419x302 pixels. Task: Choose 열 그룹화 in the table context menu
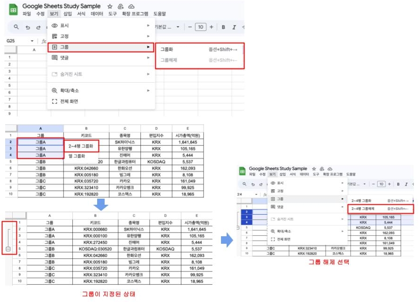click(81, 155)
